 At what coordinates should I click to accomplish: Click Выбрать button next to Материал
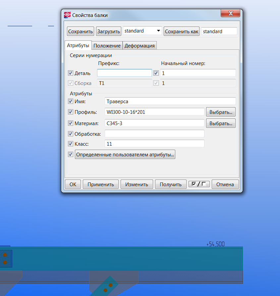221,123
